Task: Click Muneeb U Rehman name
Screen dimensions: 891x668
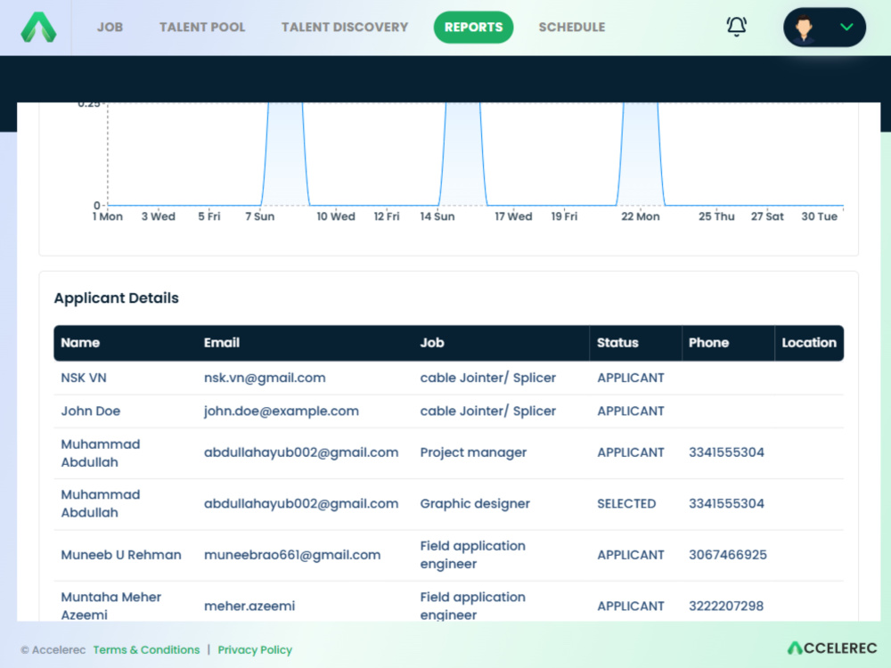Action: (x=121, y=555)
